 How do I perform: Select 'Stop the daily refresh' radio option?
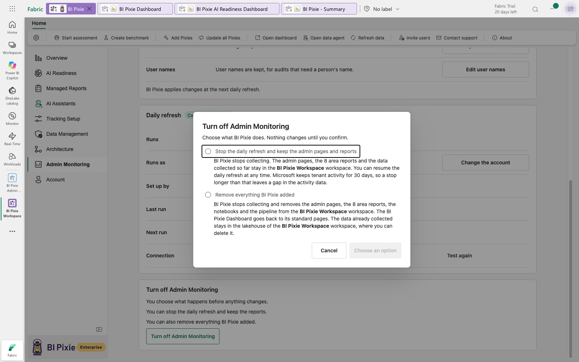point(208,151)
